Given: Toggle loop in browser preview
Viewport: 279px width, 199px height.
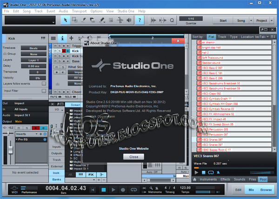Looking at the screenshot, I should tap(211, 172).
